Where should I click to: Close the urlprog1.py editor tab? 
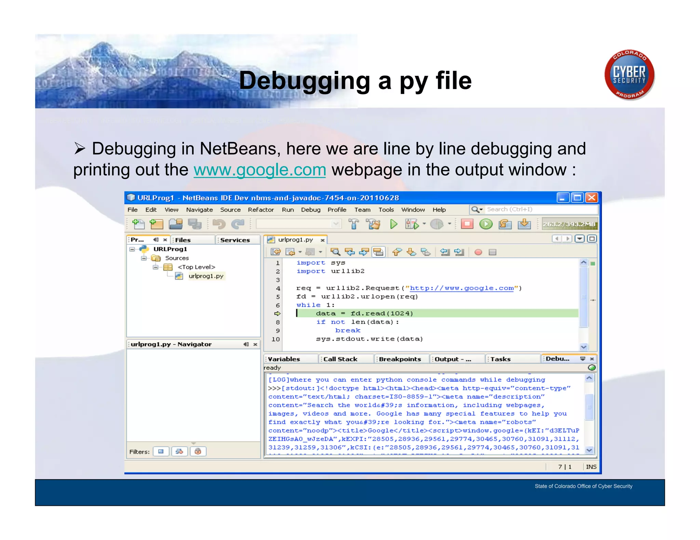point(322,240)
